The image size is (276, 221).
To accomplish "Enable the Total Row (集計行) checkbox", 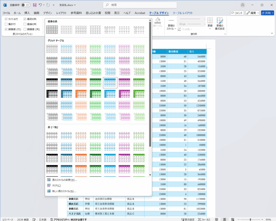I will point(6,24).
